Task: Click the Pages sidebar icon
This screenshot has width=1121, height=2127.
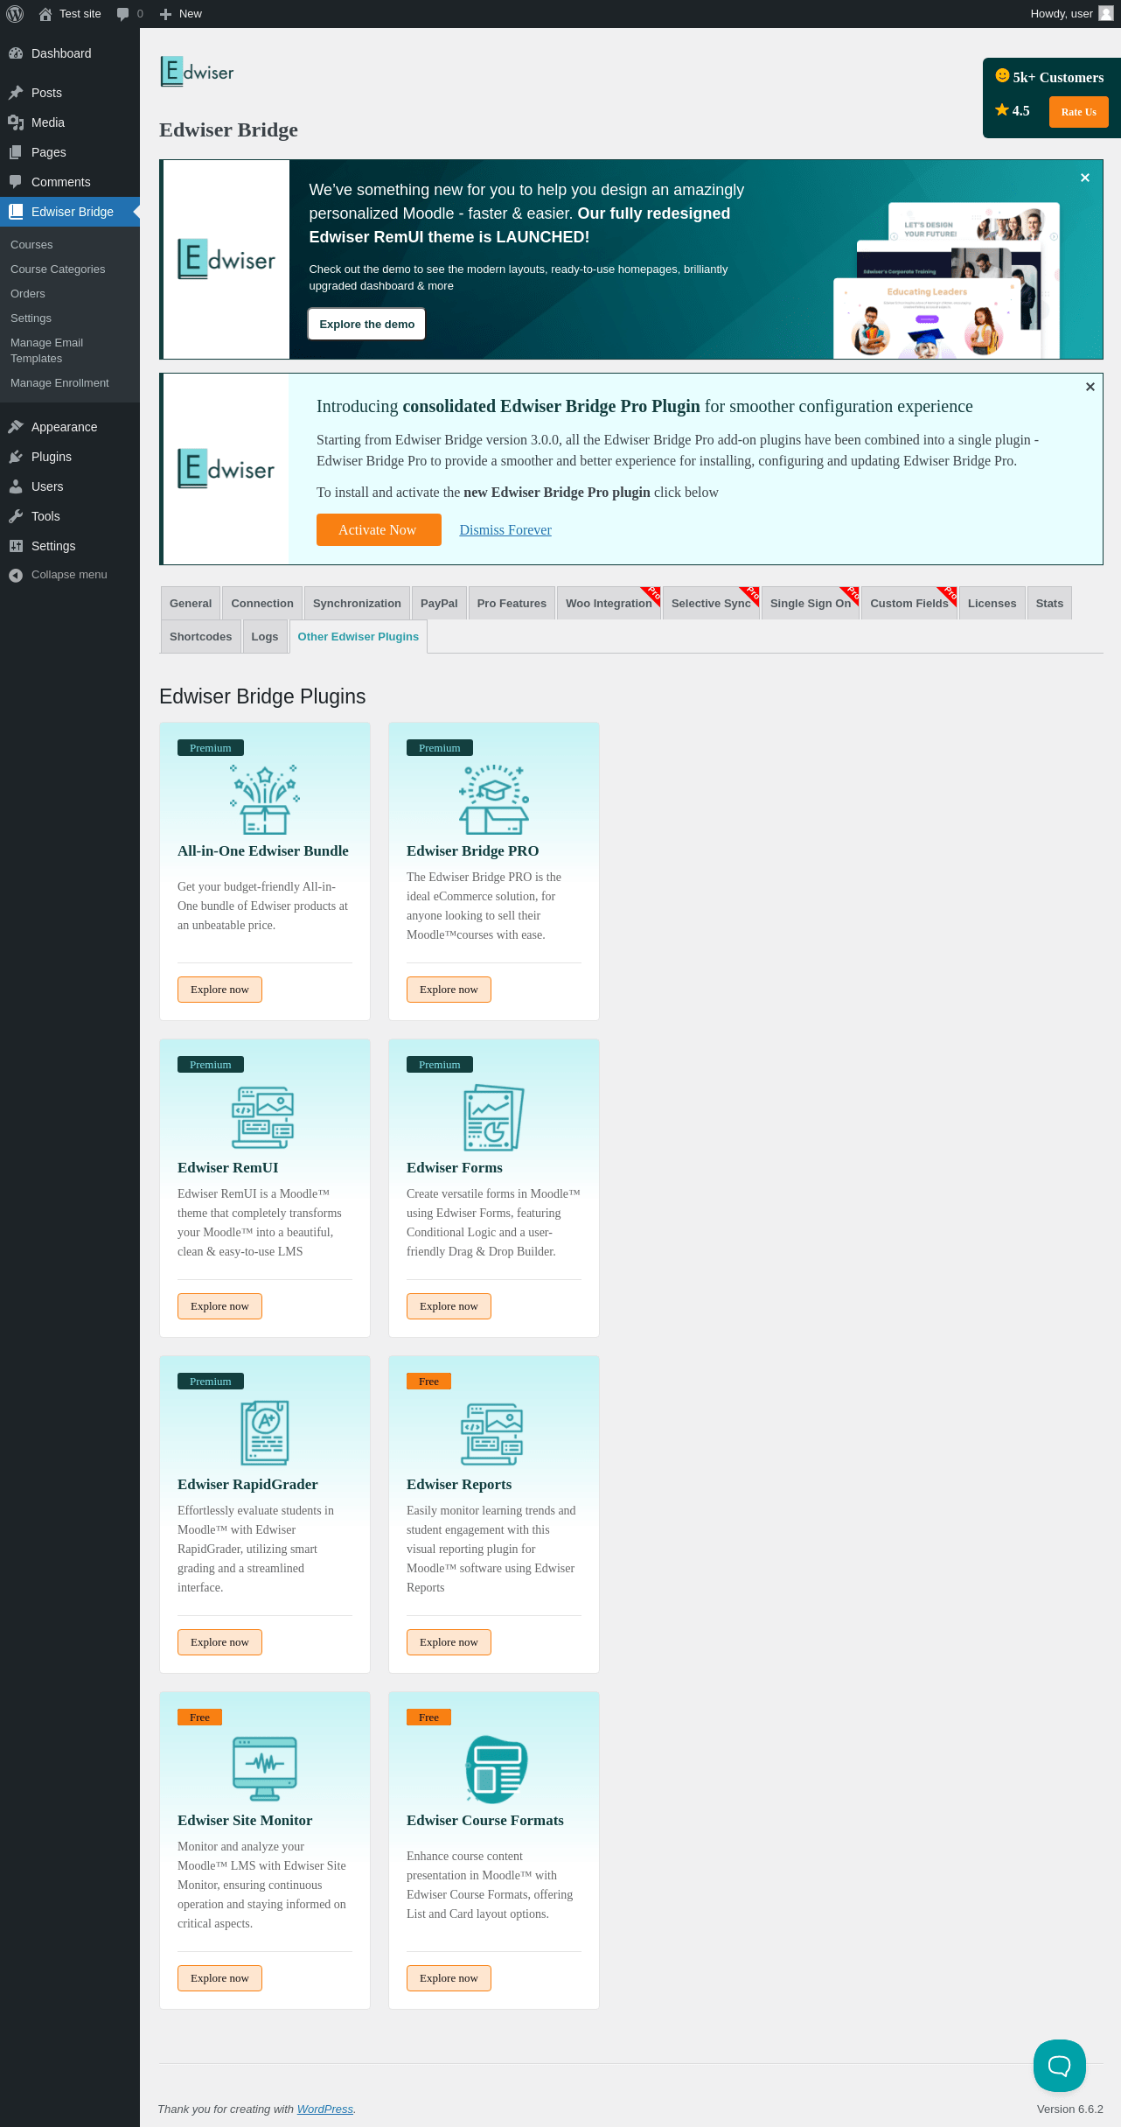Action: coord(16,152)
